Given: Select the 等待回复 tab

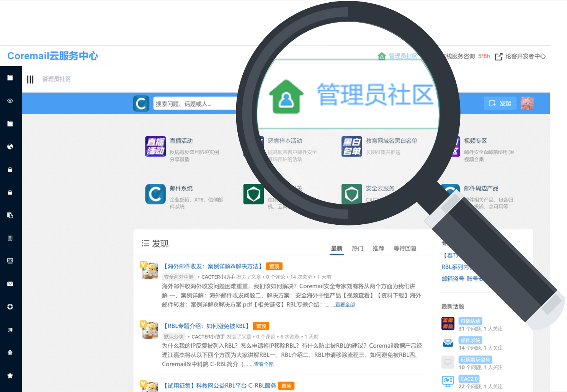Looking at the screenshot, I should pos(405,248).
